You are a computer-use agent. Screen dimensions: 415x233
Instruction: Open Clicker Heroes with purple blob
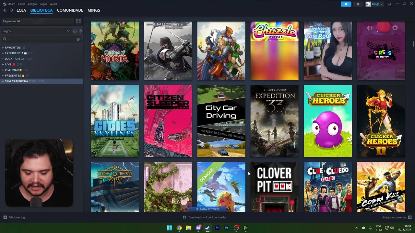point(328,121)
